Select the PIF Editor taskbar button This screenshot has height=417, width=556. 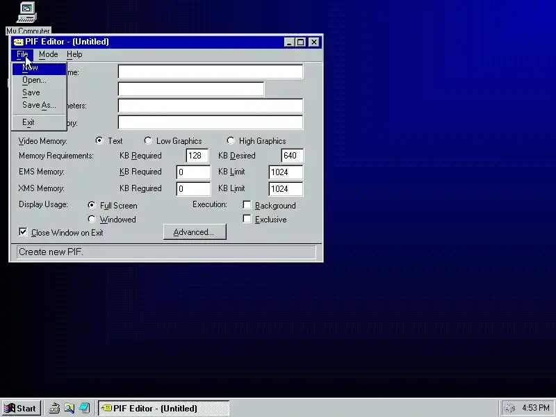(x=164, y=409)
